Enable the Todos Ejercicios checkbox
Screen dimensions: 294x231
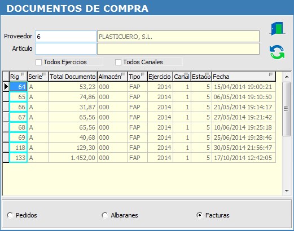coord(38,62)
